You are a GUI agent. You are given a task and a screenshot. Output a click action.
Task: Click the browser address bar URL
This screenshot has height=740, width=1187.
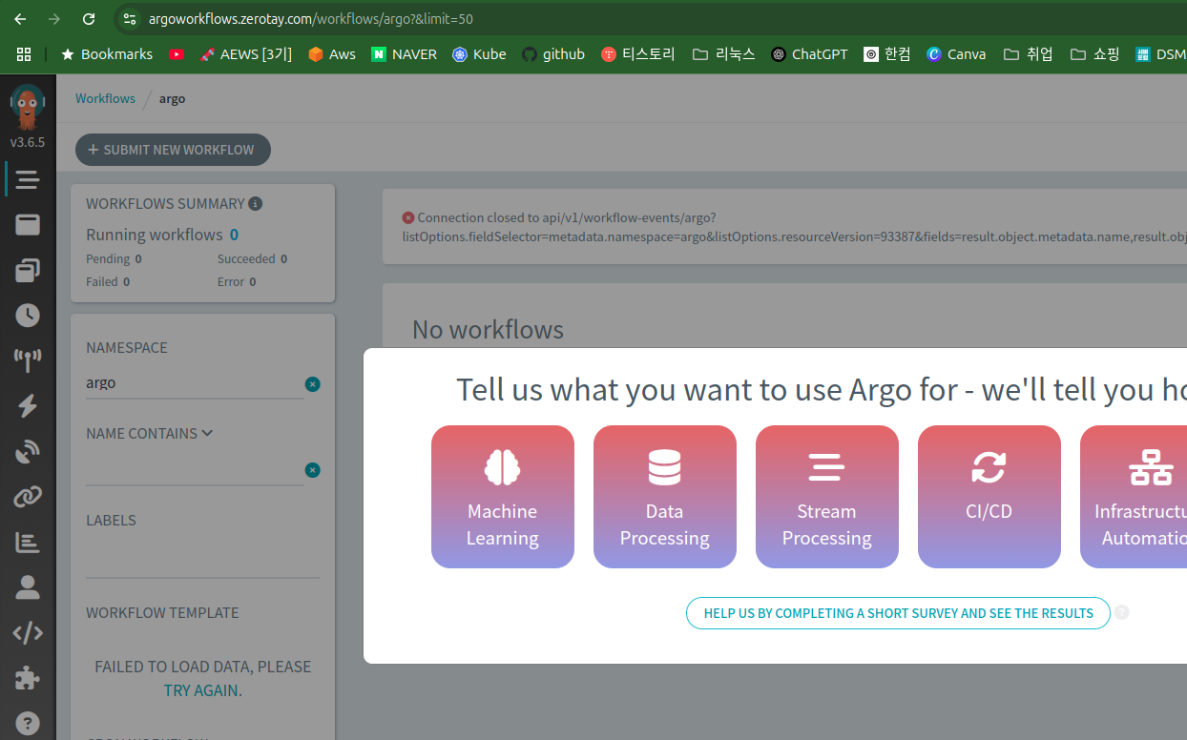[x=311, y=18]
